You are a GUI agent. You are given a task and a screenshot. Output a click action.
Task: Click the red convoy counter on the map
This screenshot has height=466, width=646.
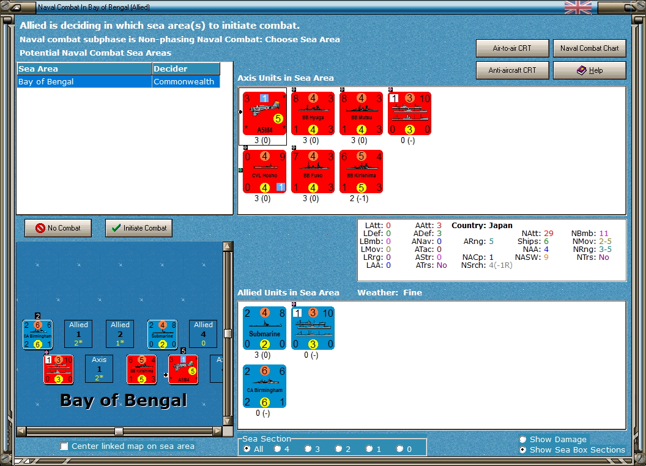(x=59, y=369)
